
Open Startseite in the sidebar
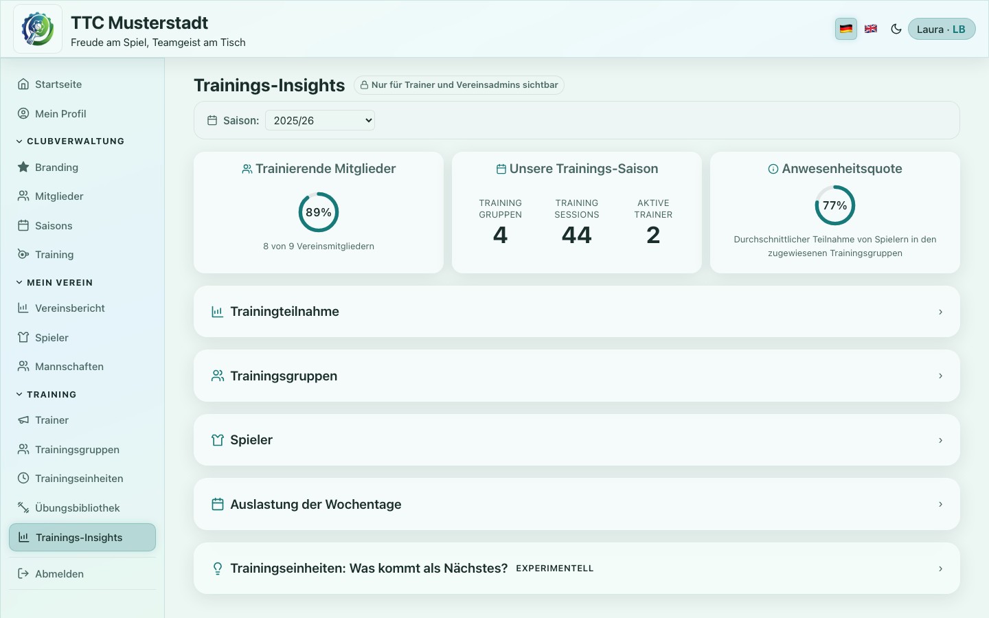tap(82, 84)
